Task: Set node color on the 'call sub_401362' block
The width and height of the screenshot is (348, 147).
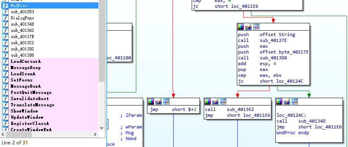Action: 208,102
